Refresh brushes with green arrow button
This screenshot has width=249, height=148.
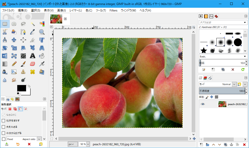(243, 69)
